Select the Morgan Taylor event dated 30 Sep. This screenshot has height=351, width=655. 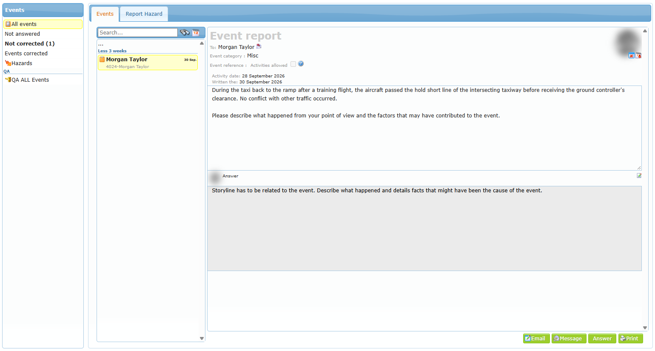tap(148, 63)
